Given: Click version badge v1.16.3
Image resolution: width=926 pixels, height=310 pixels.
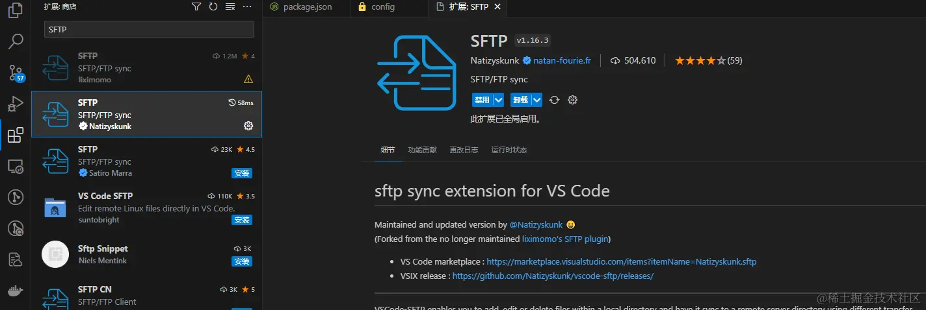Looking at the screenshot, I should point(533,40).
